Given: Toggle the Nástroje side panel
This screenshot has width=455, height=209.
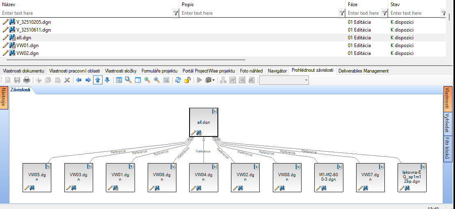Looking at the screenshot, I should point(4,97).
